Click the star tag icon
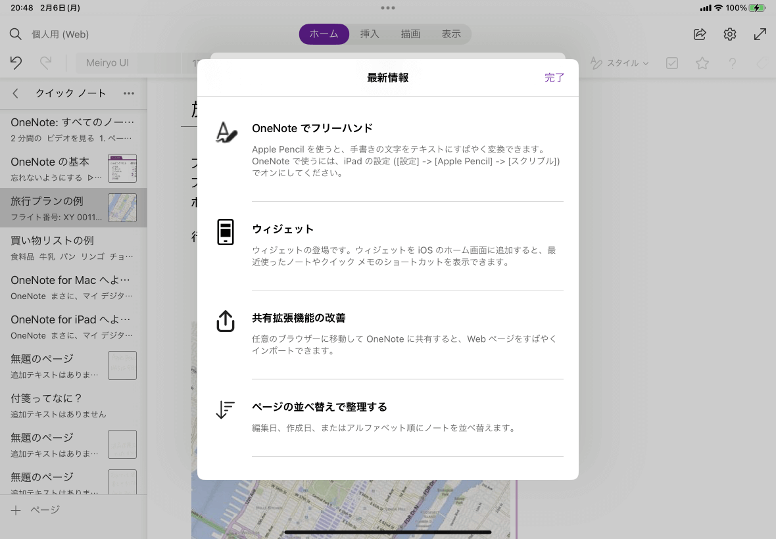Image resolution: width=776 pixels, height=539 pixels. point(702,63)
